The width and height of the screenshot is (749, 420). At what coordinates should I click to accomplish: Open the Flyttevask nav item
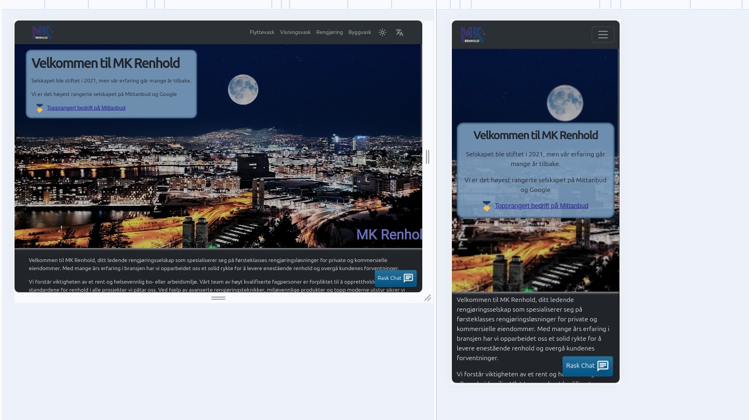[262, 32]
